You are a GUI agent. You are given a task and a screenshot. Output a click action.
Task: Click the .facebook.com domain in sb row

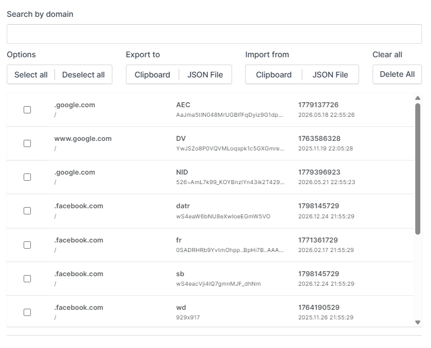(x=79, y=274)
